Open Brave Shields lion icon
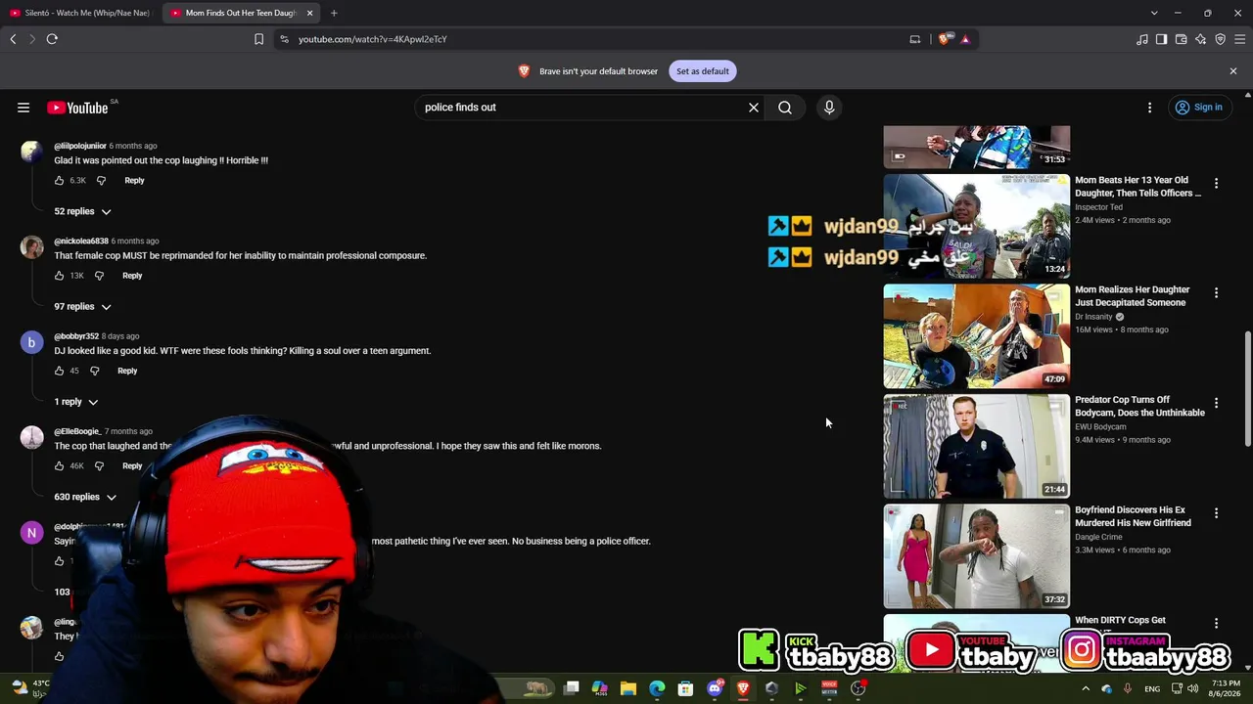 tap(944, 39)
